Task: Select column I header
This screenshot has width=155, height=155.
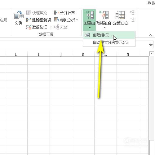Action: pos(39,54)
